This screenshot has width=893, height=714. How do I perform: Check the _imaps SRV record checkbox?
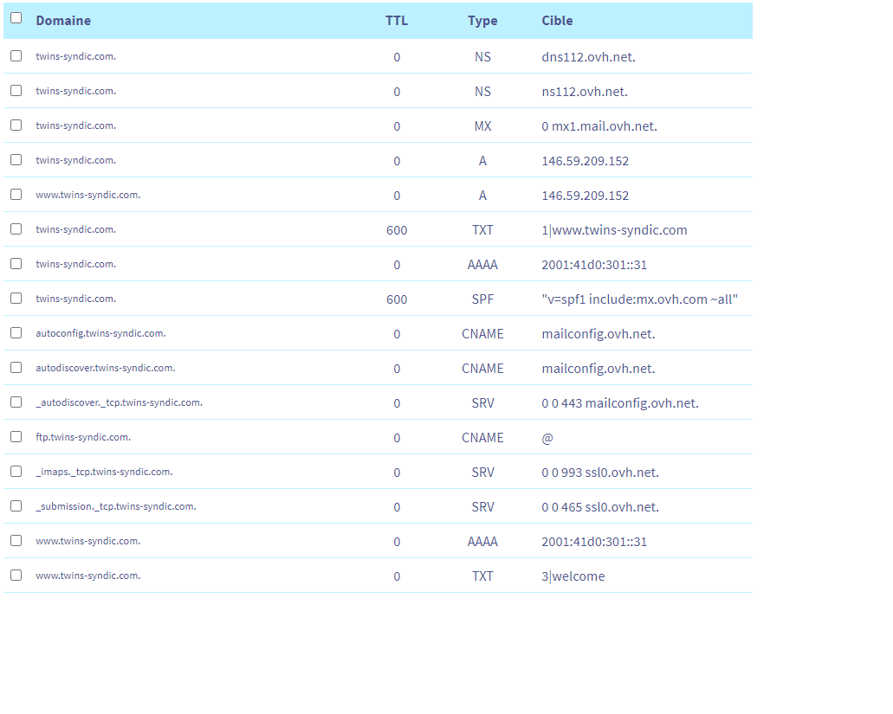16,472
